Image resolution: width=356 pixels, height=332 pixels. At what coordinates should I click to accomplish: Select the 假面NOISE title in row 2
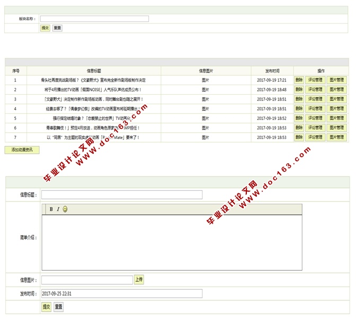point(93,89)
